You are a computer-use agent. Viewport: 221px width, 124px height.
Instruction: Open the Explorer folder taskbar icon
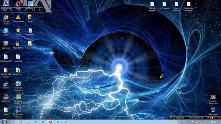[x=28, y=122]
